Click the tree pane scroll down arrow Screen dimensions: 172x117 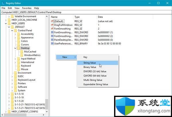click(x=47, y=112)
